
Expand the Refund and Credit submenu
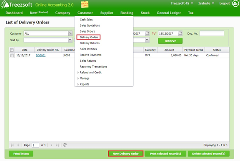(78, 73)
